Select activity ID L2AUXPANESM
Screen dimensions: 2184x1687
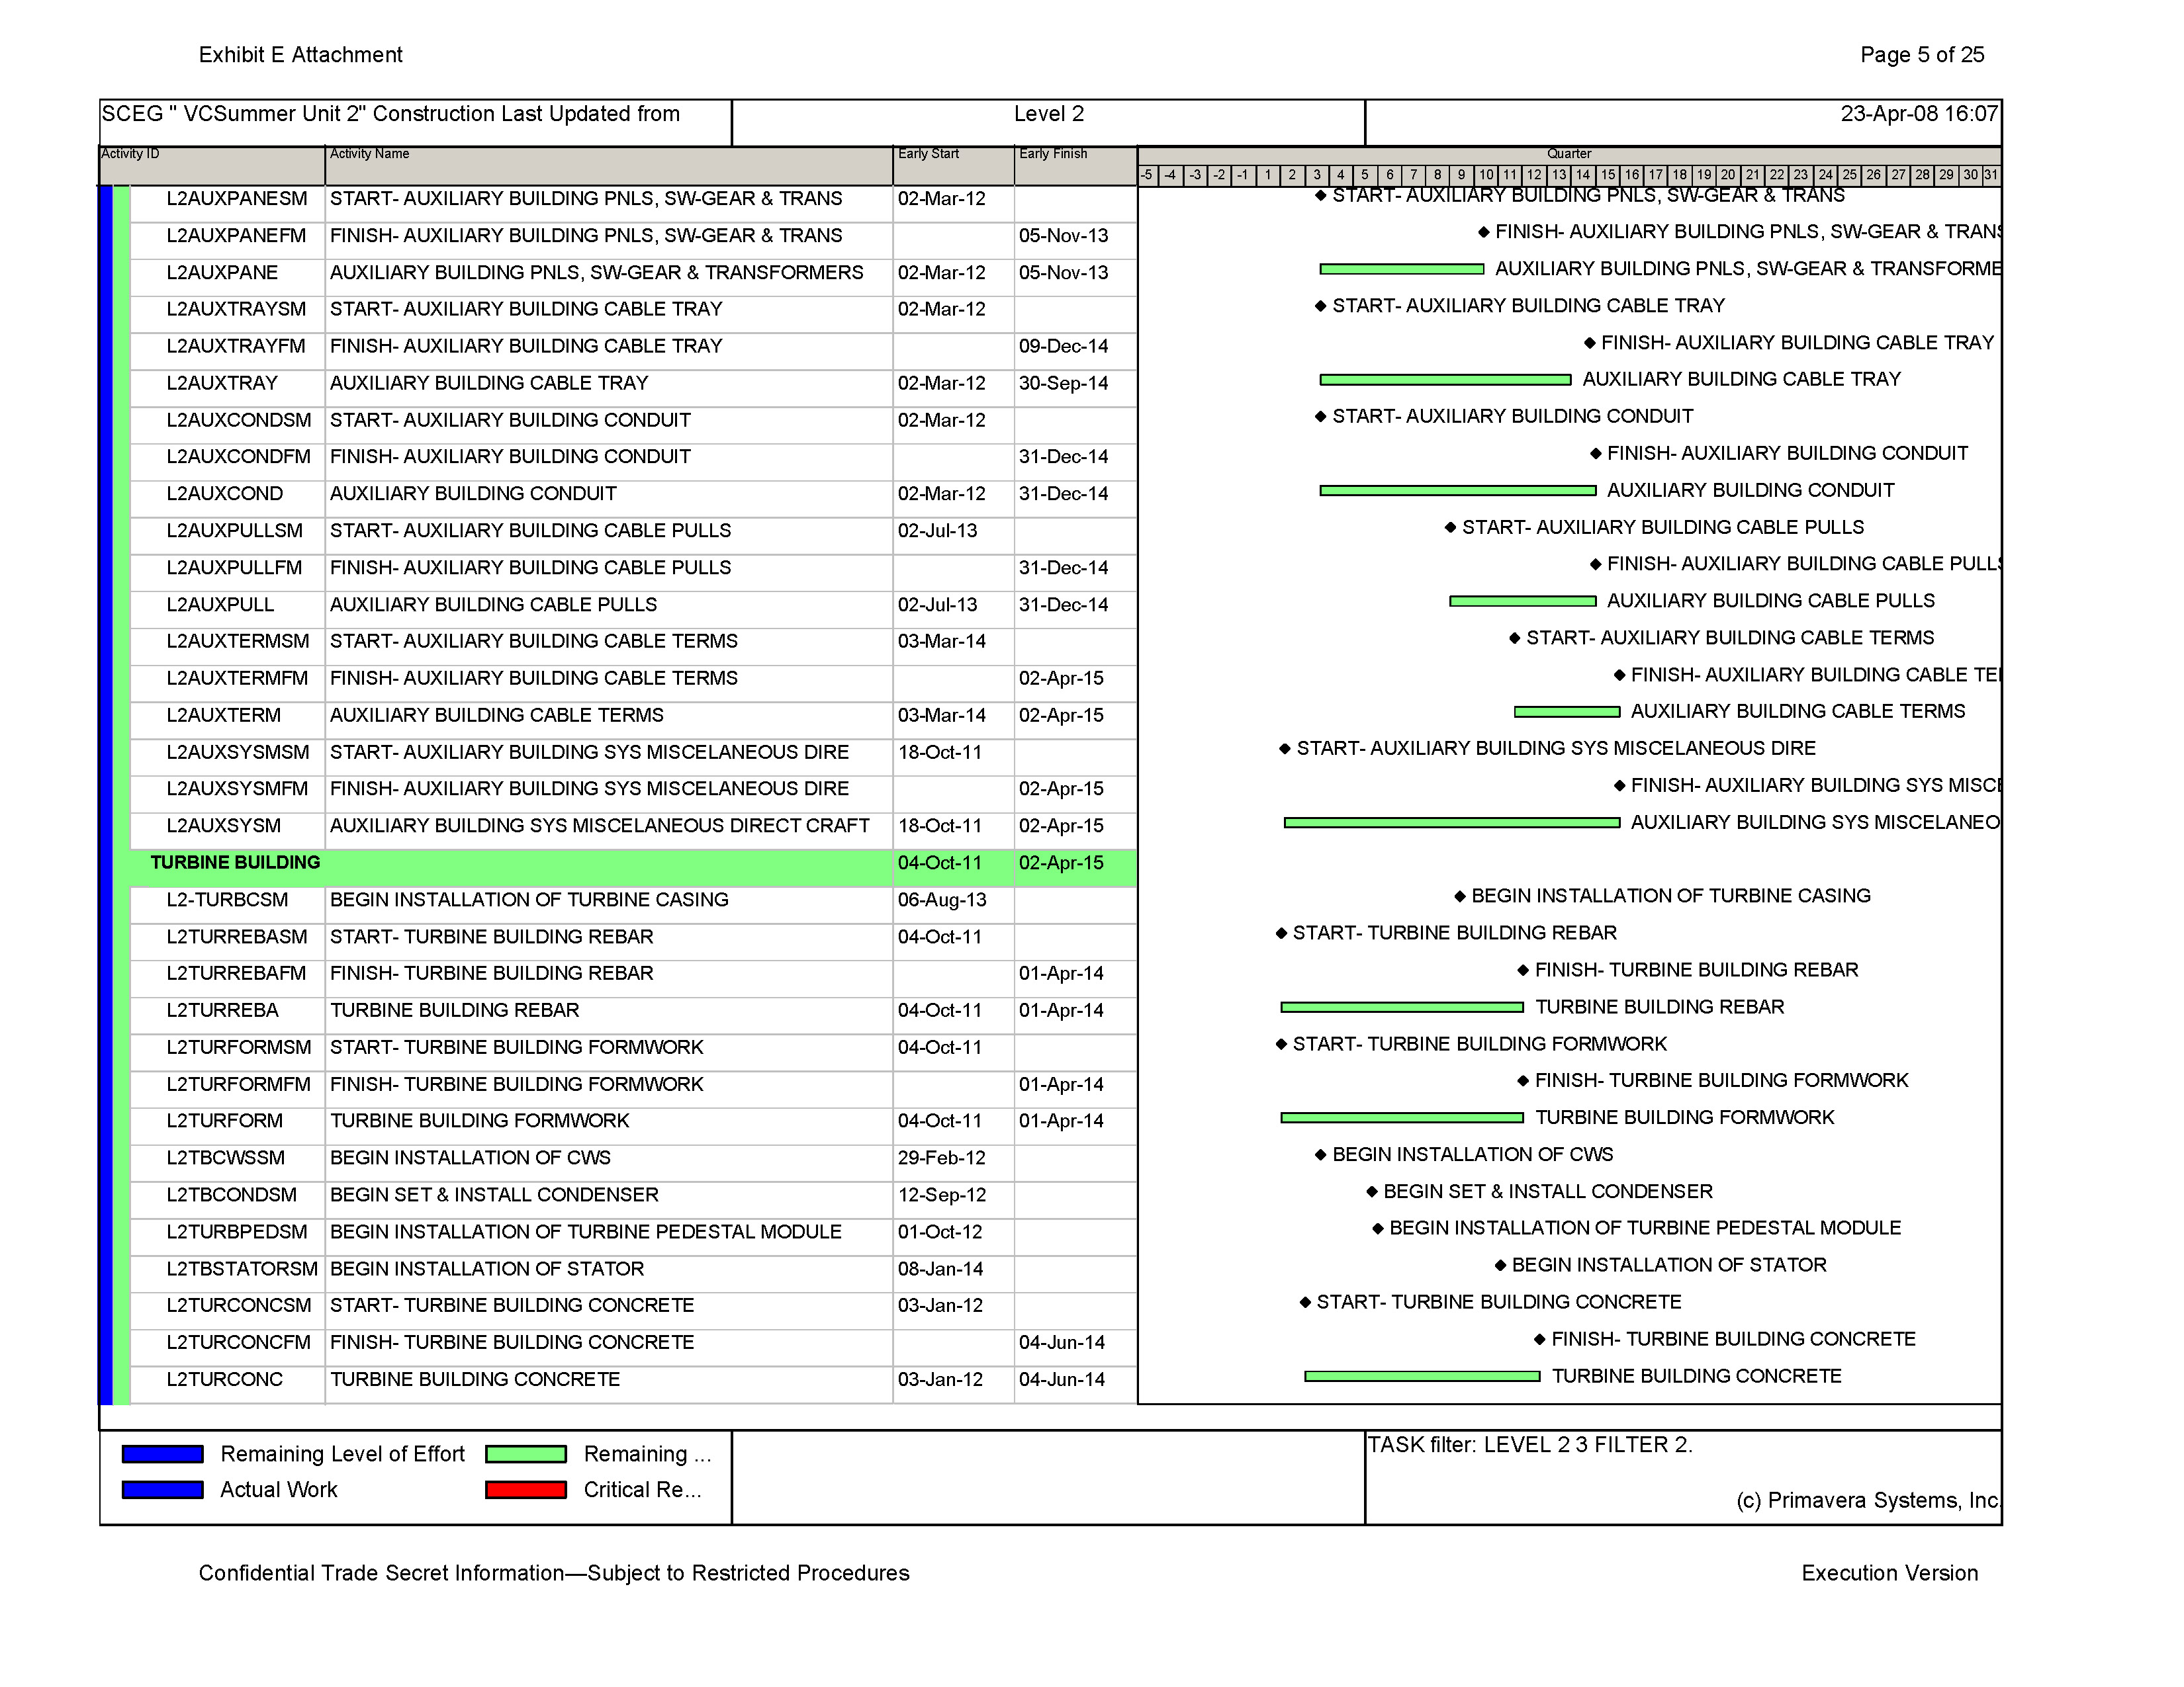point(237,199)
